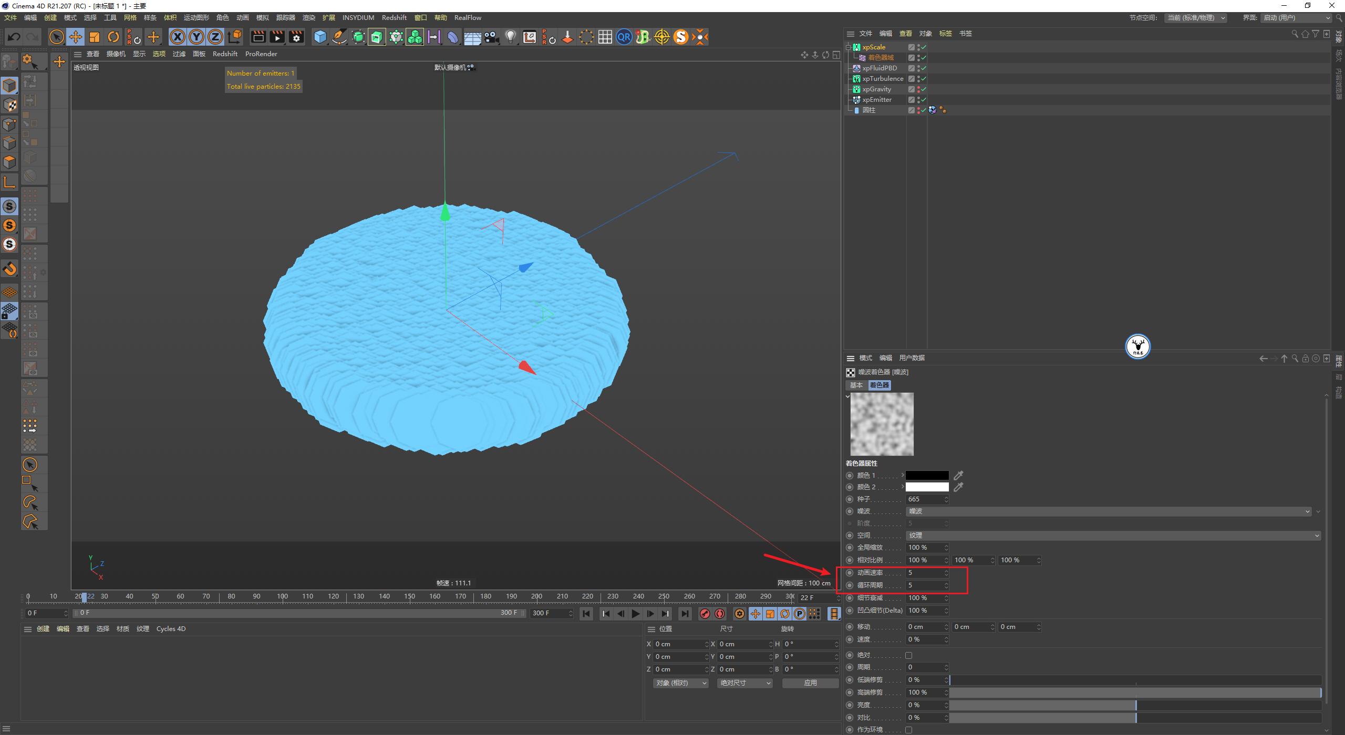Open the Render Settings icon

(296, 37)
